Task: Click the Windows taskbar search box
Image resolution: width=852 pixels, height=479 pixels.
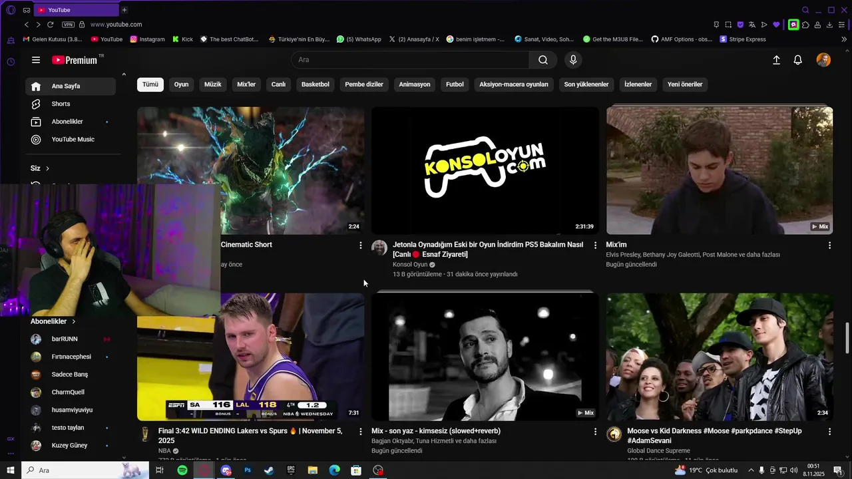Action: point(85,470)
